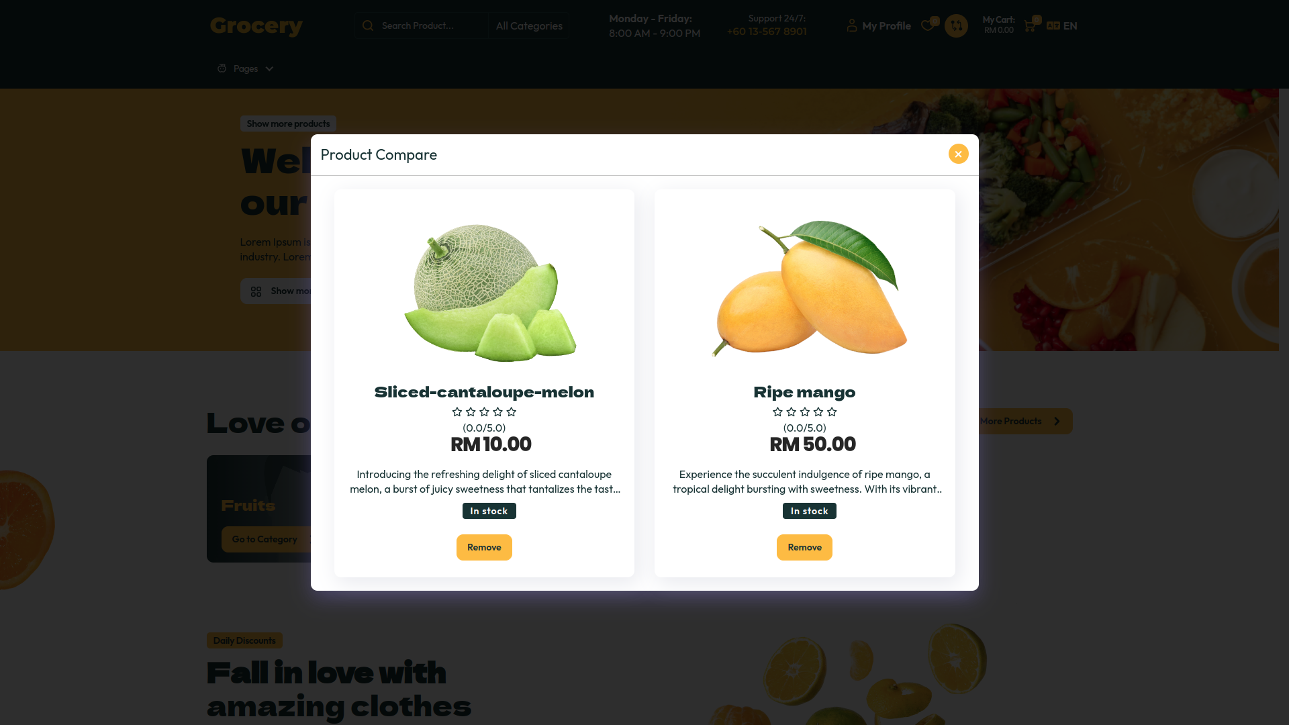Click the Ripe mango product image
The height and width of the screenshot is (725, 1289).
coord(810,287)
